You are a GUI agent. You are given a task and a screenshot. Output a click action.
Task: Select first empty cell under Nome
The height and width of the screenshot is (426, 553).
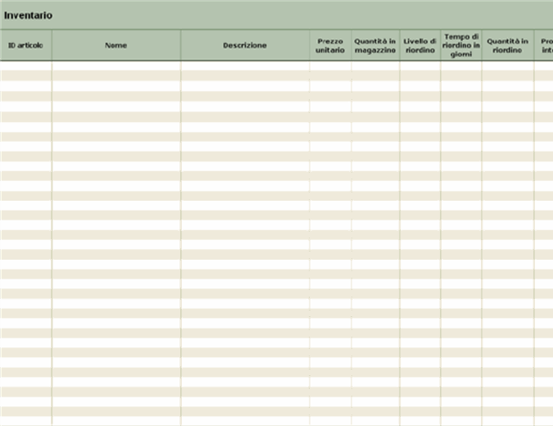[116, 66]
